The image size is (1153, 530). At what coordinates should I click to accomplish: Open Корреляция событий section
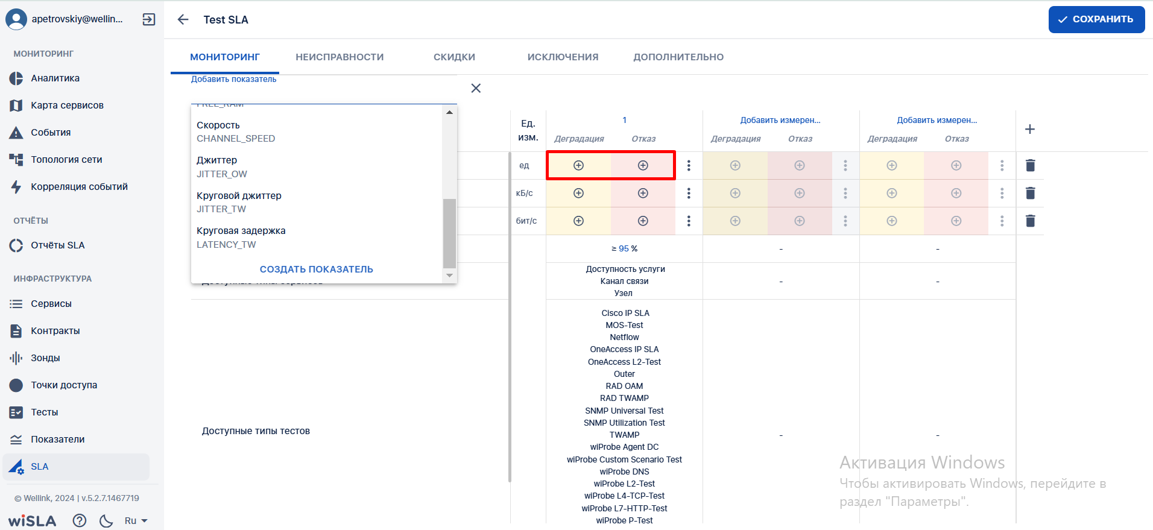[x=80, y=187]
